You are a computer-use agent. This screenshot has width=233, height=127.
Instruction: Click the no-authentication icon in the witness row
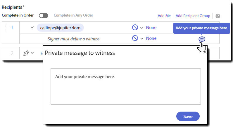point(135,38)
